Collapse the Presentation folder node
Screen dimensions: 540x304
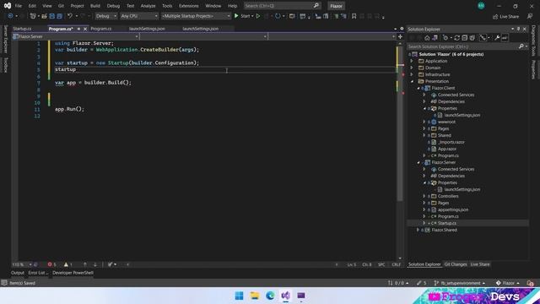point(412,81)
